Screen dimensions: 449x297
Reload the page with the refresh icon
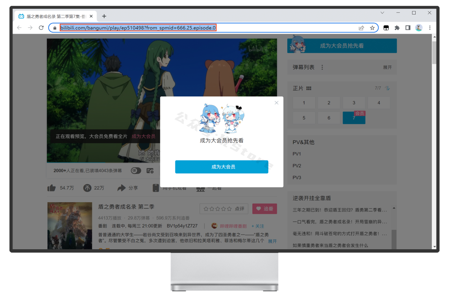[41, 28]
